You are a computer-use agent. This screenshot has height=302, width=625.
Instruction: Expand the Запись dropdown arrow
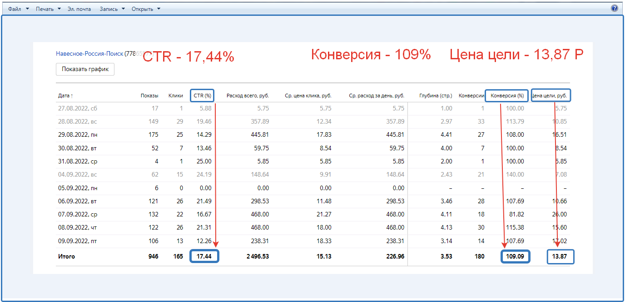point(123,9)
